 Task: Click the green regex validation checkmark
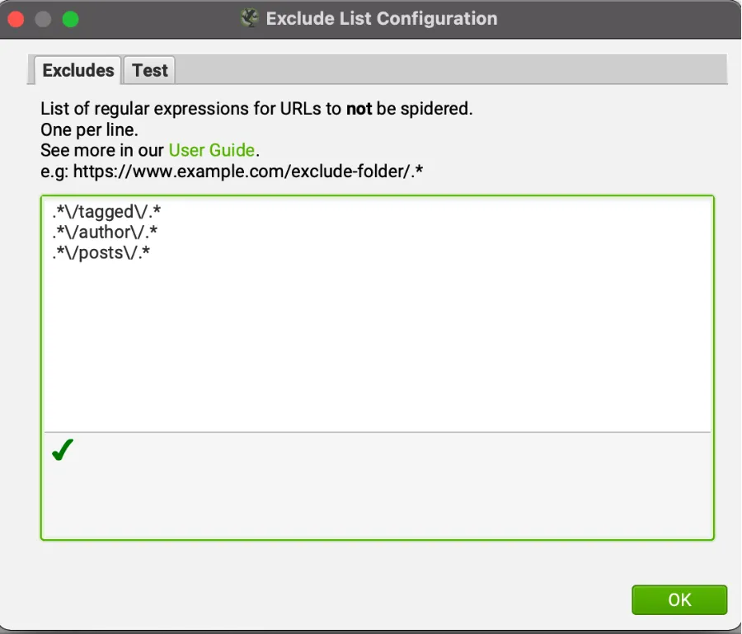click(62, 449)
